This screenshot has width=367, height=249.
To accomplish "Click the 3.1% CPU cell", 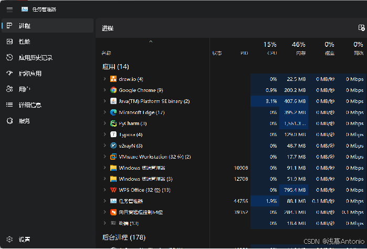I will (265, 101).
